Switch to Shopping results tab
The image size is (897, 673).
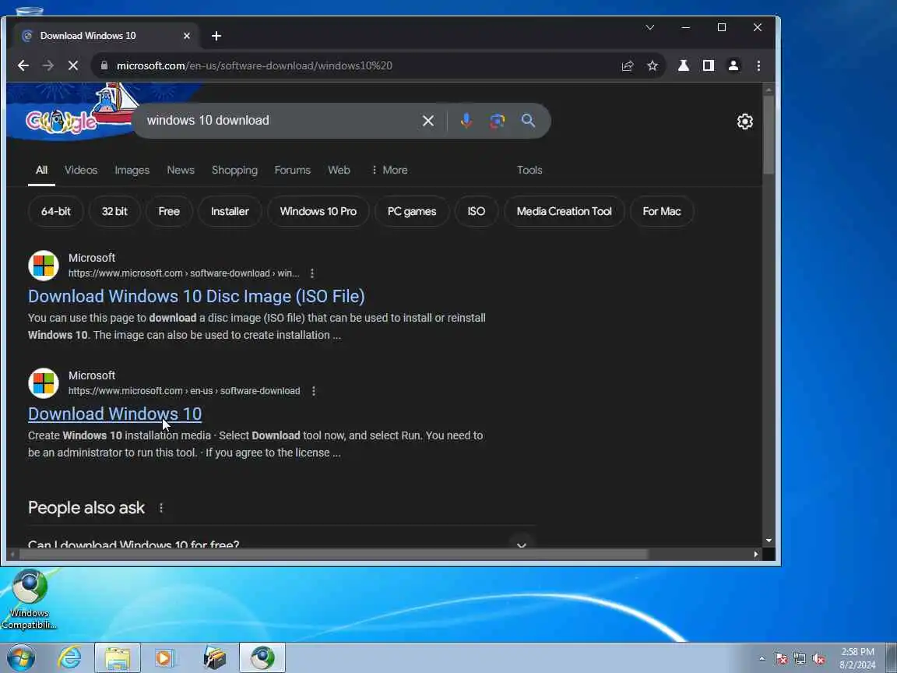click(x=234, y=170)
